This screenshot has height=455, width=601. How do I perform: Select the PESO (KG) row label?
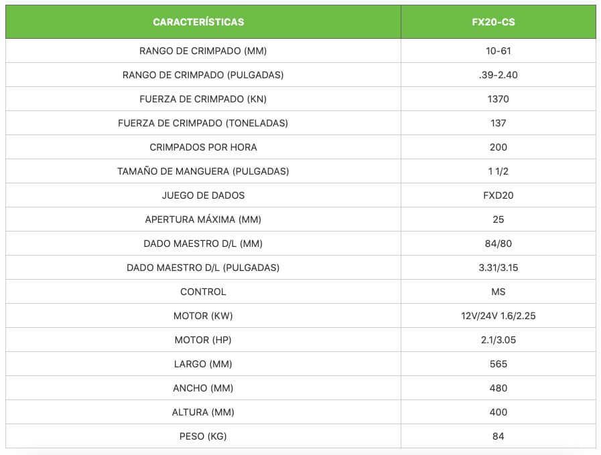(203, 436)
